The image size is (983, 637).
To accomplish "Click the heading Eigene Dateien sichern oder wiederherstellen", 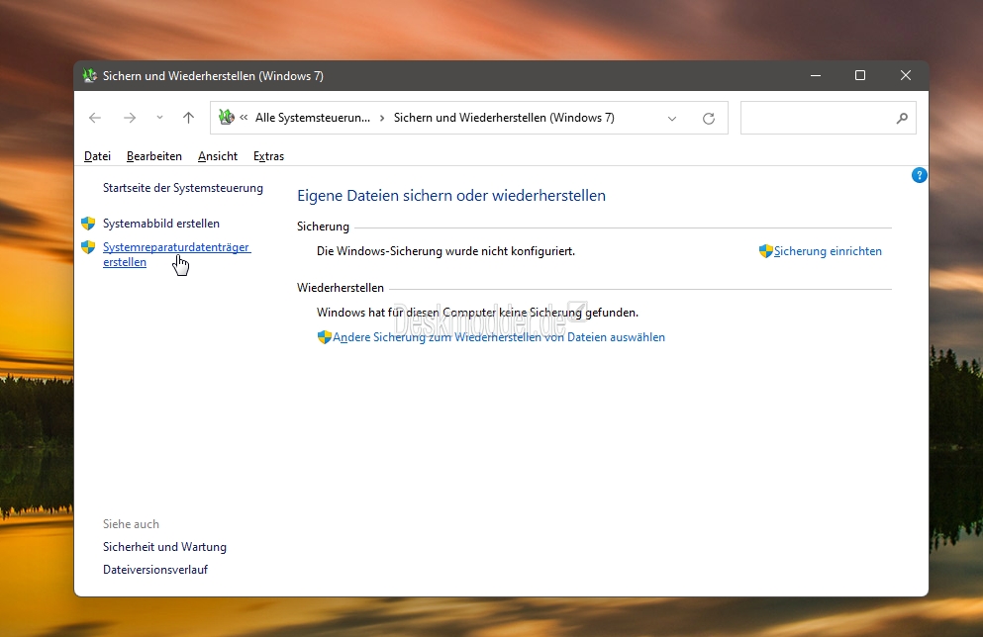I will coord(451,196).
